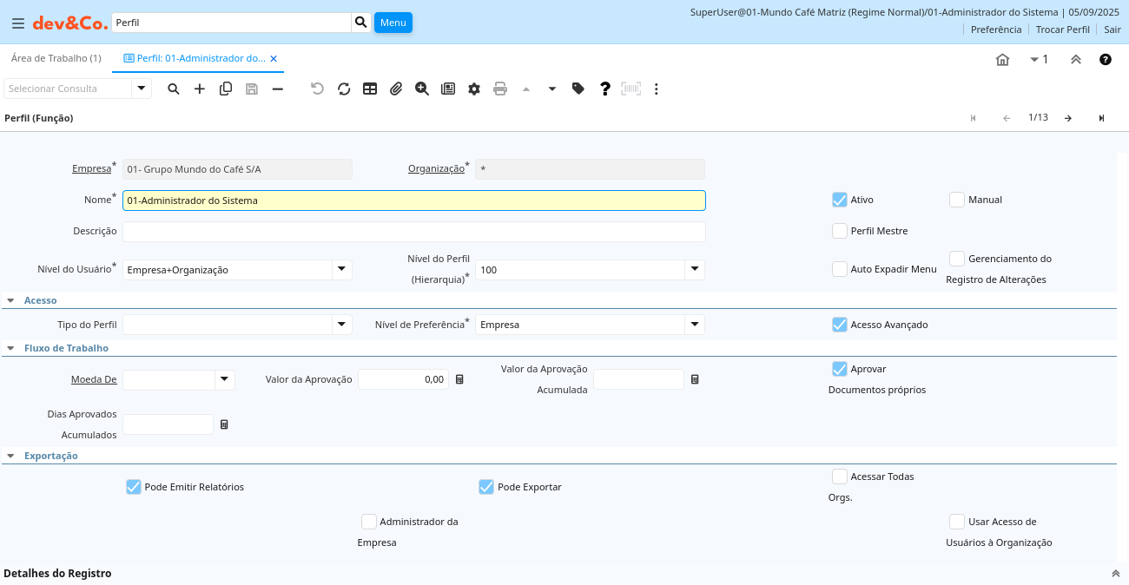Enable the Perfil Mestre checkbox
The width and height of the screenshot is (1129, 585).
point(839,231)
